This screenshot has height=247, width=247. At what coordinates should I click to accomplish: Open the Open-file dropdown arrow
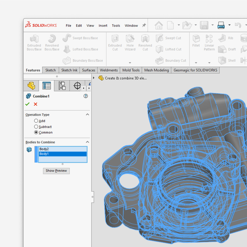click(x=196, y=25)
